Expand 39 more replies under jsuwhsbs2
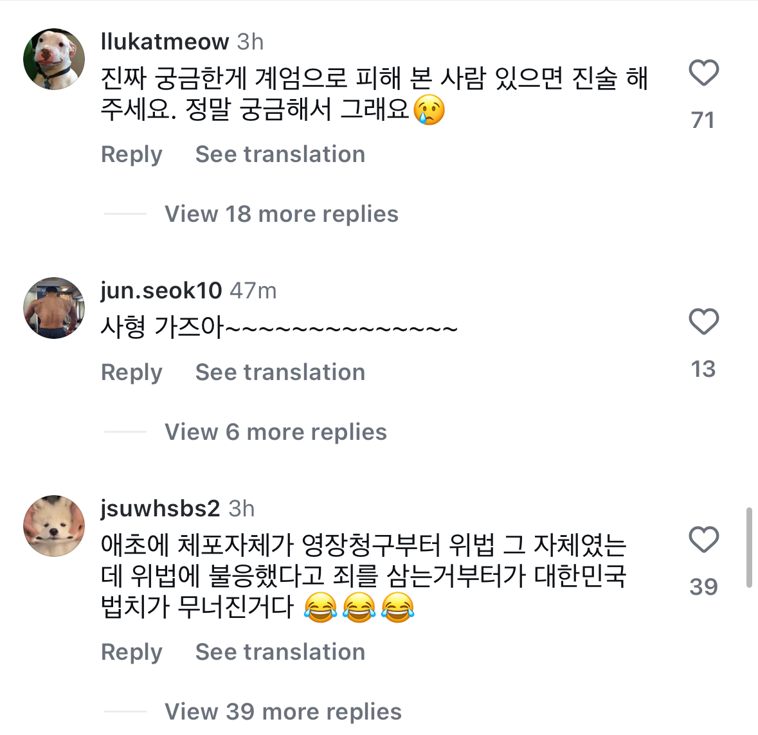The height and width of the screenshot is (735, 758). pyautogui.click(x=283, y=712)
